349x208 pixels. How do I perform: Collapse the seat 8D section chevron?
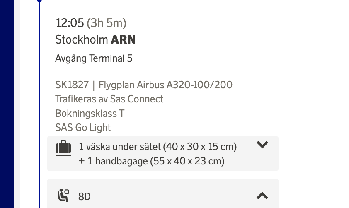tap(262, 196)
